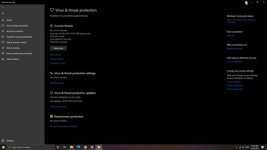Click the protection settings gear icon heading
The image size is (267, 150).
[x=51, y=73]
